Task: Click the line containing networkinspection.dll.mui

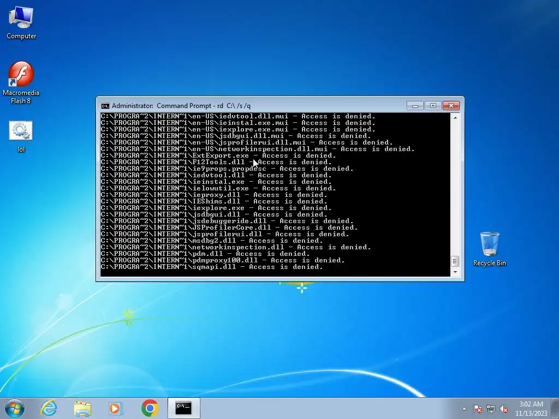Action: (258, 149)
